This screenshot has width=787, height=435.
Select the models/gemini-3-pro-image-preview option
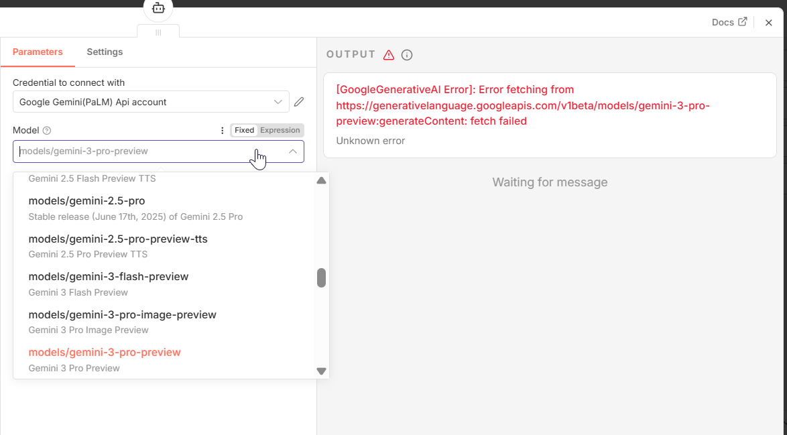(x=121, y=314)
